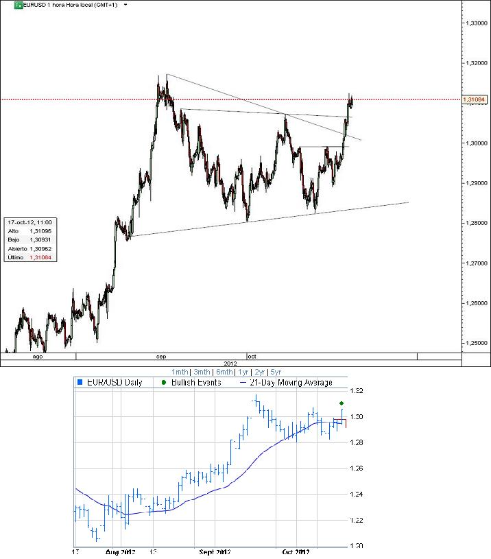Image resolution: width=491 pixels, height=559 pixels.
Task: Select the 5yr time range link
Action: point(276,372)
